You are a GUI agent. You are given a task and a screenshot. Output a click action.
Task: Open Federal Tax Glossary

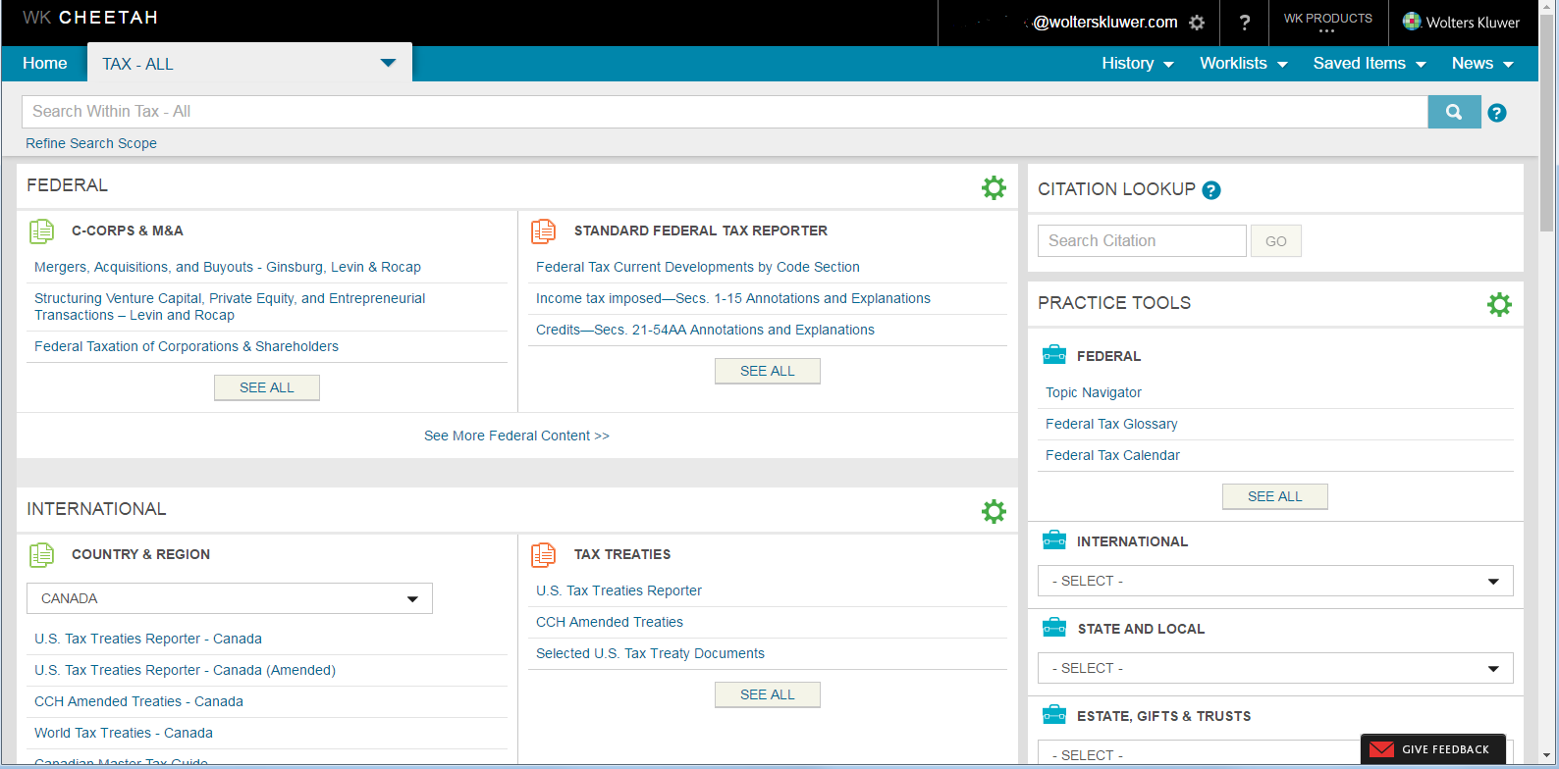(x=1111, y=424)
